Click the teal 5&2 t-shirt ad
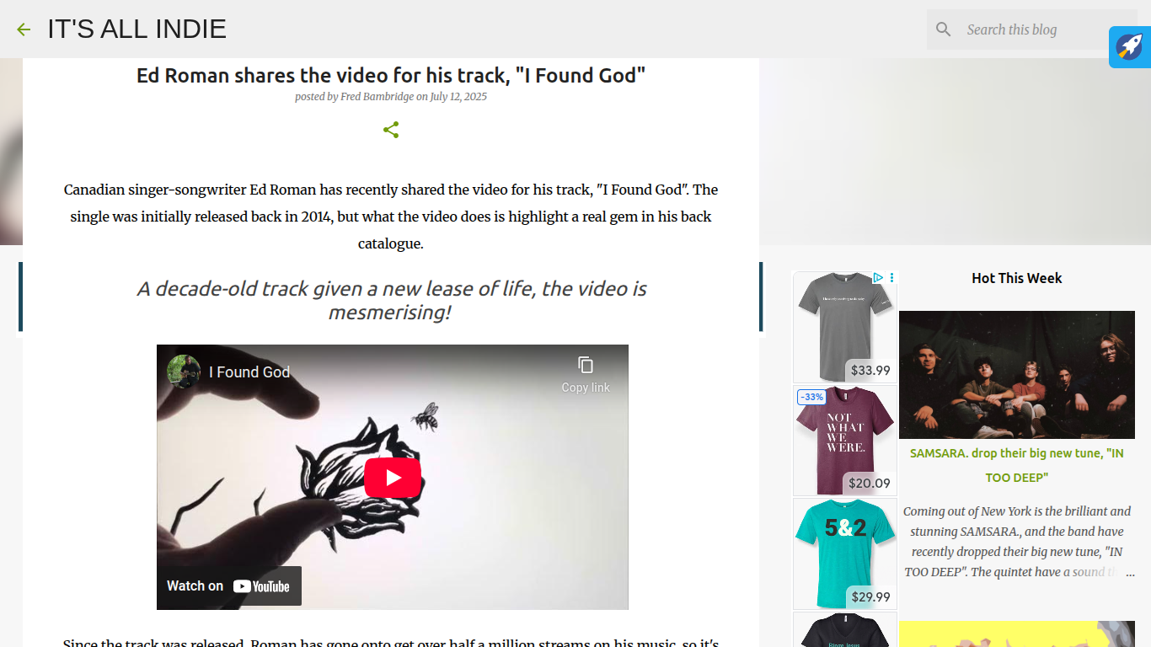 click(845, 553)
